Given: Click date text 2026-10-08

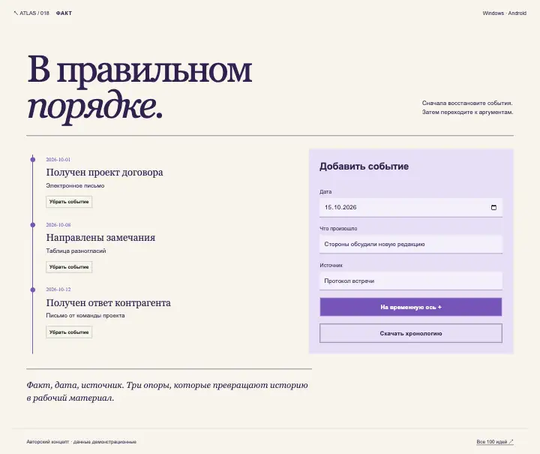Looking at the screenshot, I should pos(58,225).
